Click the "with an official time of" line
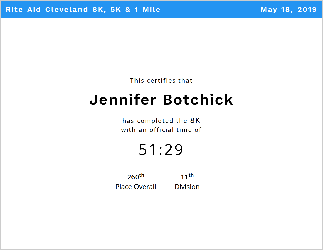The image size is (323, 250). 161,130
